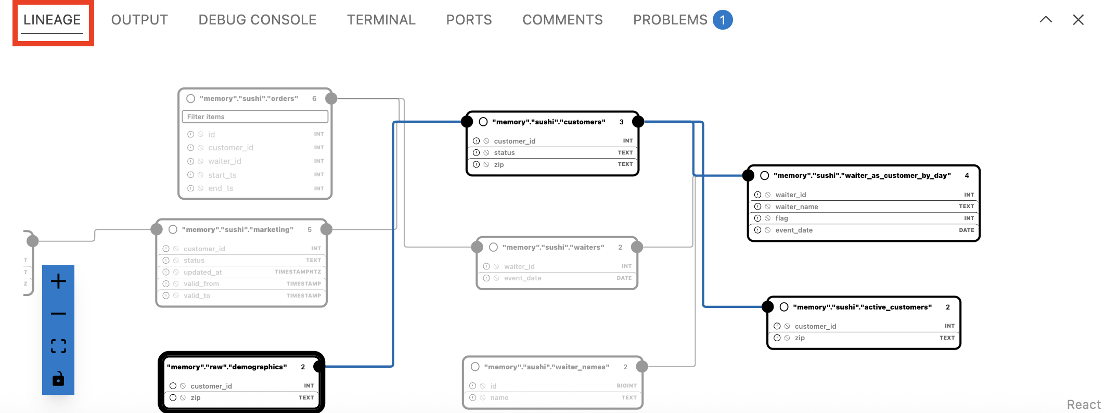The image size is (1106, 413).
Task: Click the Filter items field in orders
Action: tap(255, 117)
